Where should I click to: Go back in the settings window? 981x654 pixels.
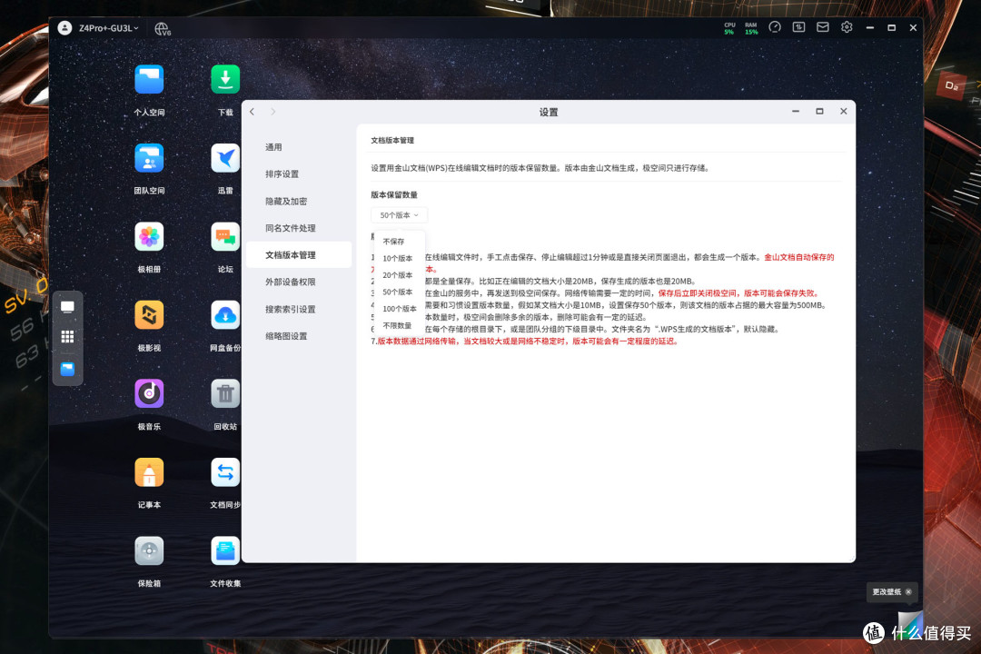(253, 112)
